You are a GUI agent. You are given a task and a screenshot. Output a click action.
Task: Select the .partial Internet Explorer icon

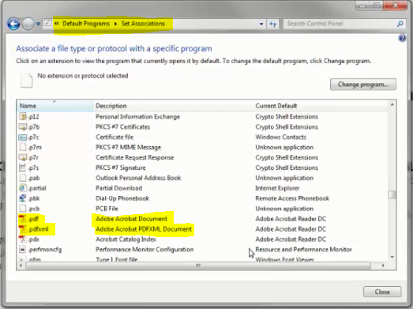click(x=23, y=188)
